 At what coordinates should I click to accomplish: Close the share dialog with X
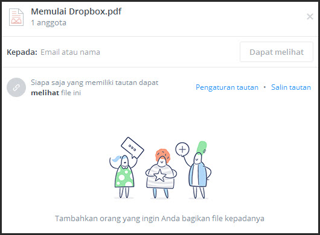coord(310,16)
